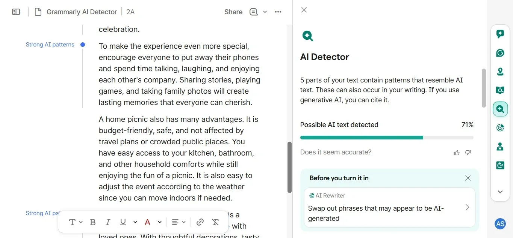Give thumbs up on accuracy
Screen dimensions: 513x238
coord(457,153)
